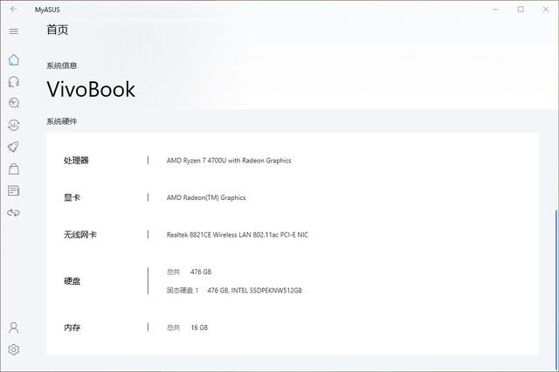Open the shopping bag icon
This screenshot has width=559, height=372.
click(14, 169)
